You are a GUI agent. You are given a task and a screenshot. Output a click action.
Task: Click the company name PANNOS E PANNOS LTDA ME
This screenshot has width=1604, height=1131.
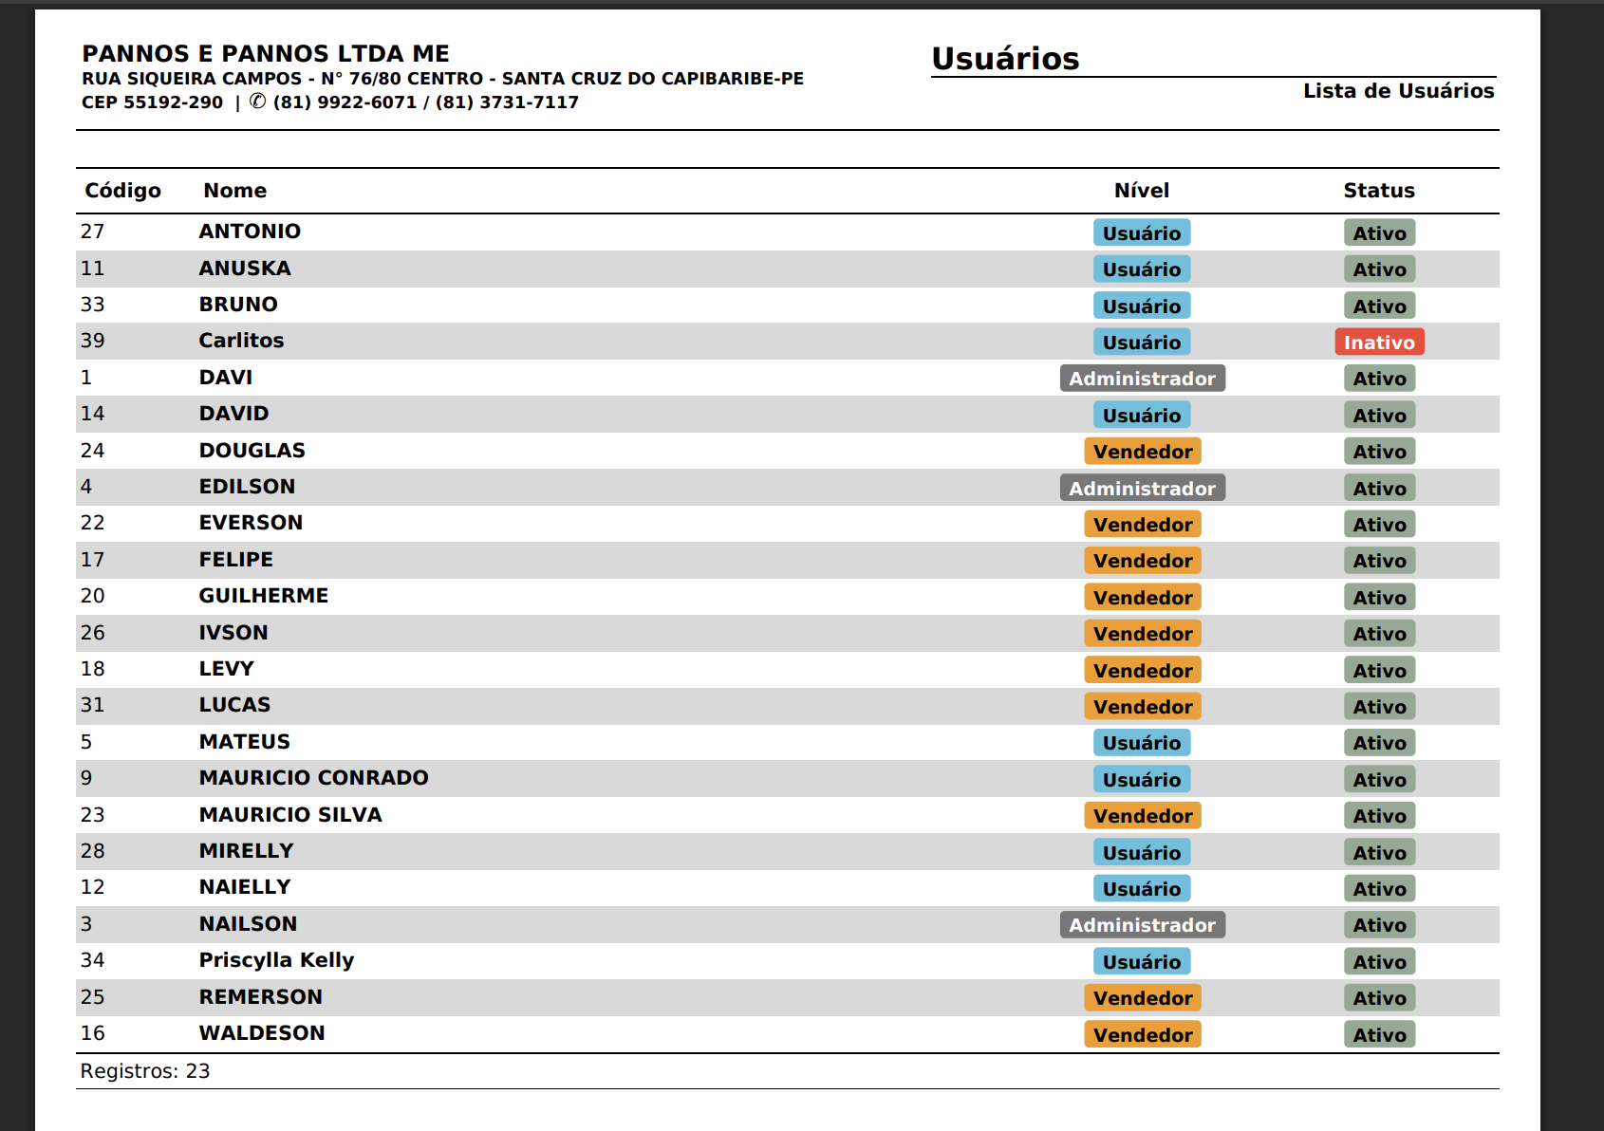[x=265, y=54]
